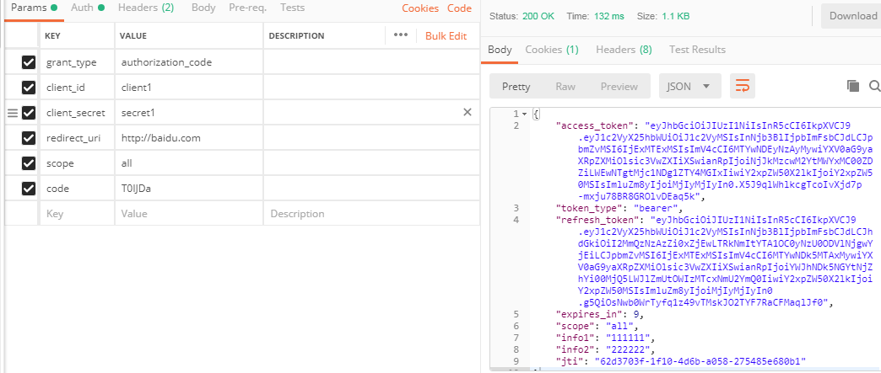
Task: Click the http://baidu.com value cell
Action: [189, 138]
